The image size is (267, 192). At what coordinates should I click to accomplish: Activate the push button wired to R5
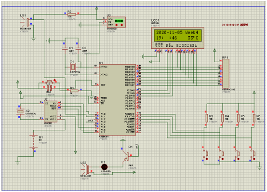tap(237, 154)
